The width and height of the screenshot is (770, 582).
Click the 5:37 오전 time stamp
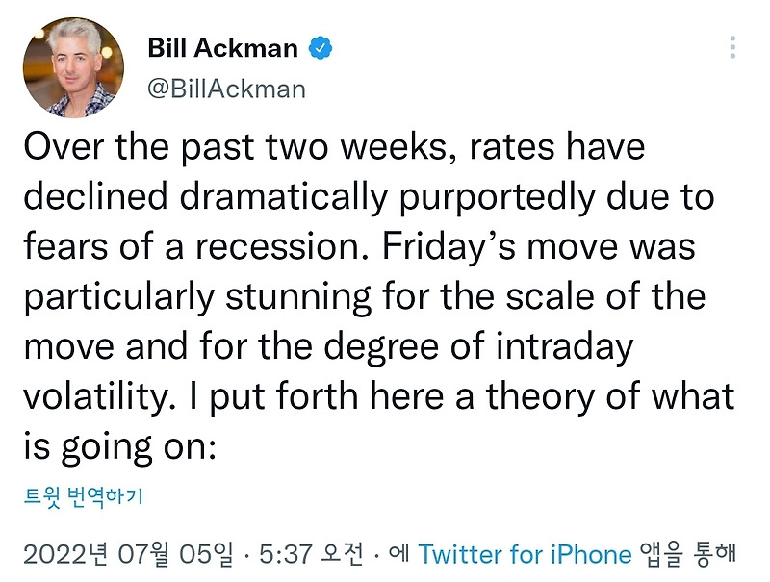coord(311,554)
